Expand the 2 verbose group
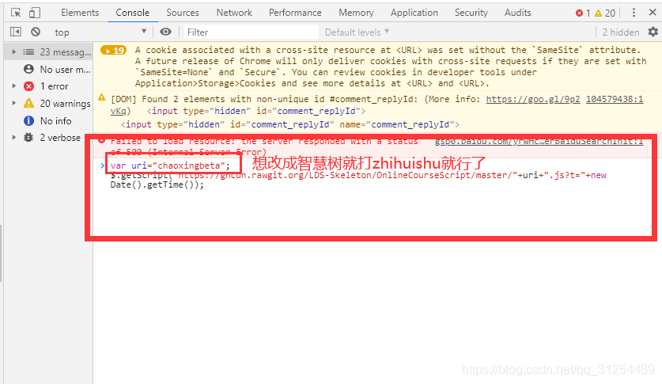 tap(14, 137)
